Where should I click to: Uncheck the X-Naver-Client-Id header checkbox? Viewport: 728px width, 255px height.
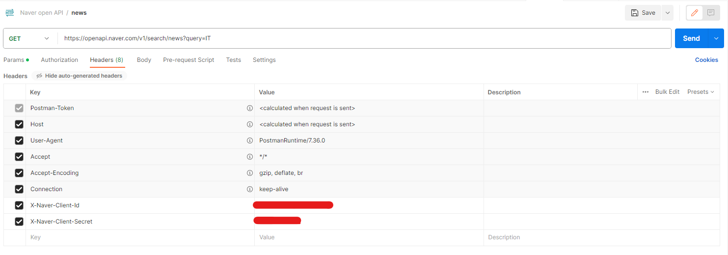(x=19, y=205)
